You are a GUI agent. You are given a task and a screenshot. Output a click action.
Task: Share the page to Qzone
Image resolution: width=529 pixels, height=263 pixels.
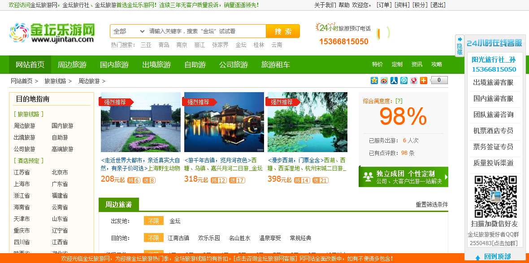coord(374,81)
